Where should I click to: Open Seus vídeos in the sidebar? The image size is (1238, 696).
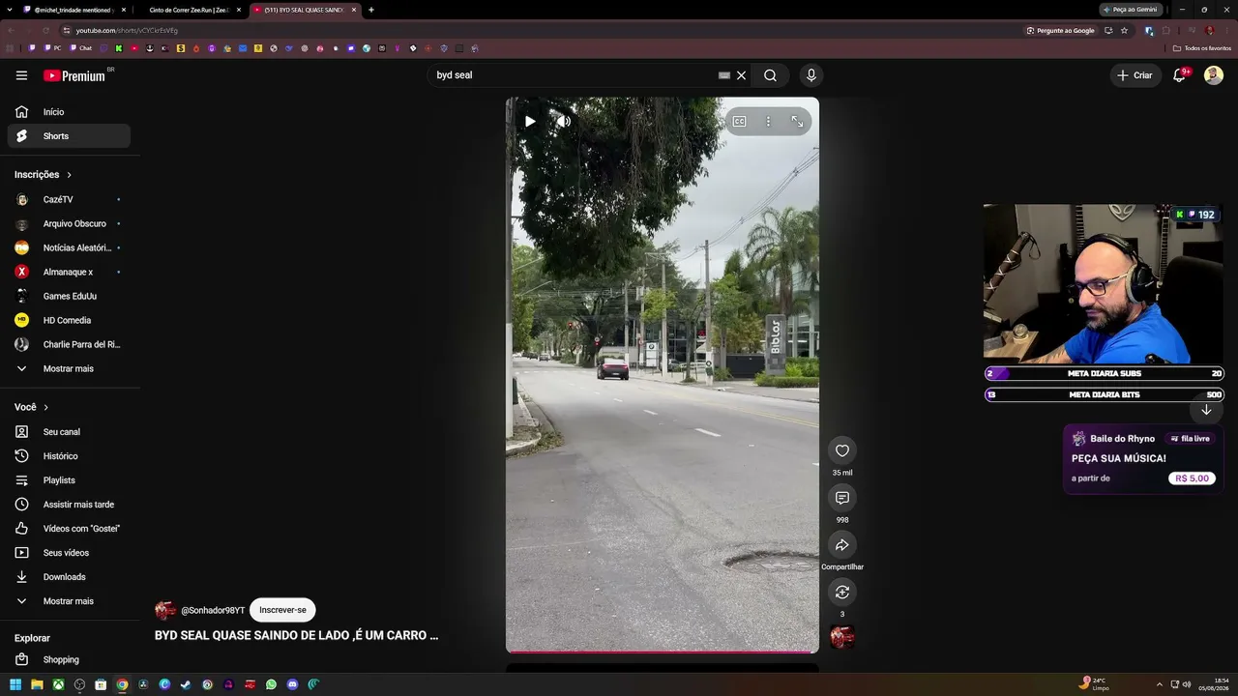pyautogui.click(x=69, y=553)
